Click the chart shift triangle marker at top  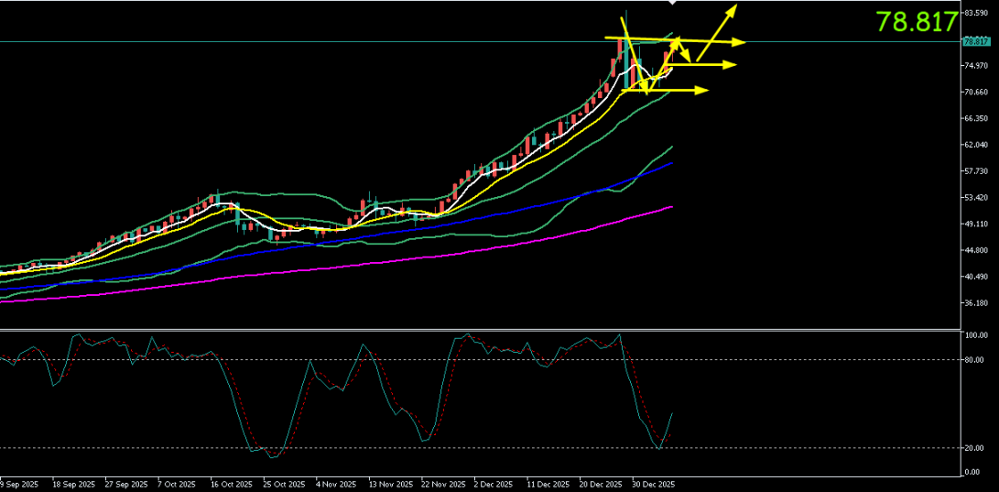673,4
